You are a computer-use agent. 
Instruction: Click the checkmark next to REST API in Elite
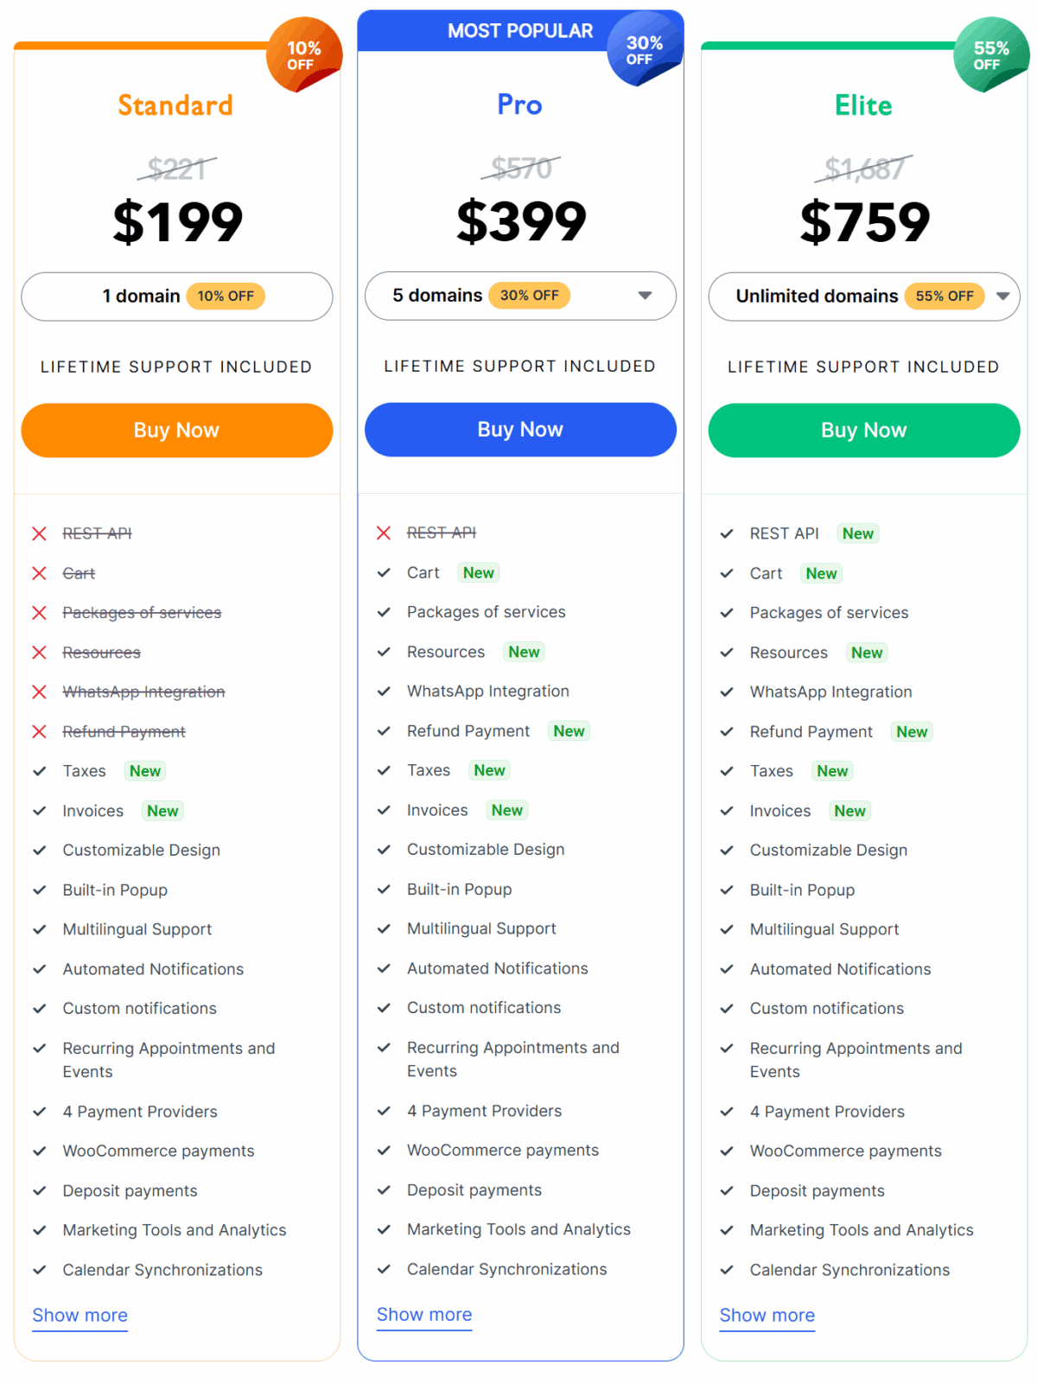[x=727, y=534]
